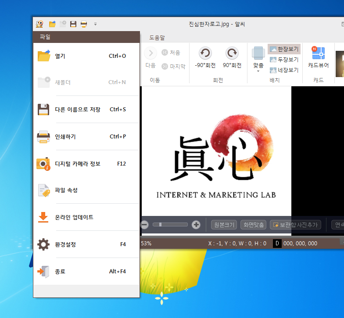The height and width of the screenshot is (318, 344).
Task: Click the zoom in plus icon
Action: pyautogui.click(x=196, y=225)
